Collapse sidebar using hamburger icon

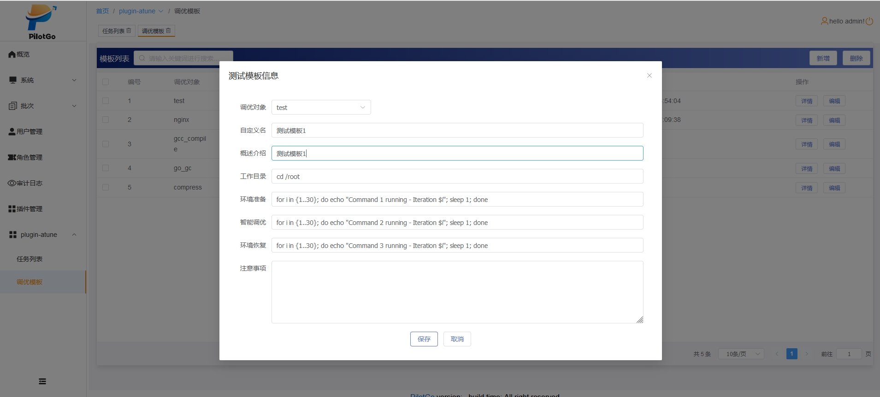tap(42, 381)
